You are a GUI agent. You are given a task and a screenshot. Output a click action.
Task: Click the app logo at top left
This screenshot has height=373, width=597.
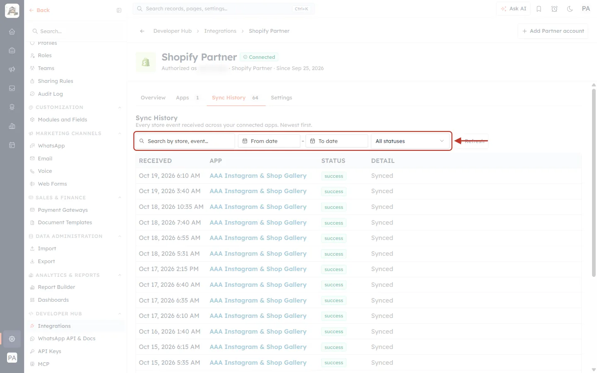pos(12,11)
